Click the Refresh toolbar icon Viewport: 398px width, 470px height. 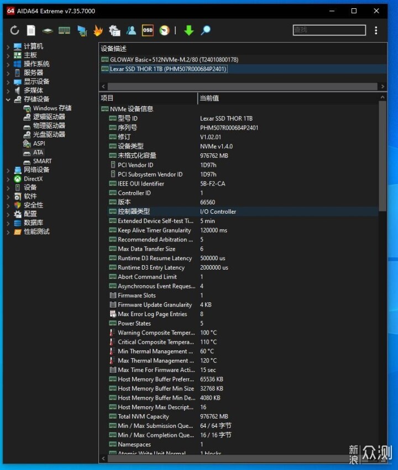[14, 30]
